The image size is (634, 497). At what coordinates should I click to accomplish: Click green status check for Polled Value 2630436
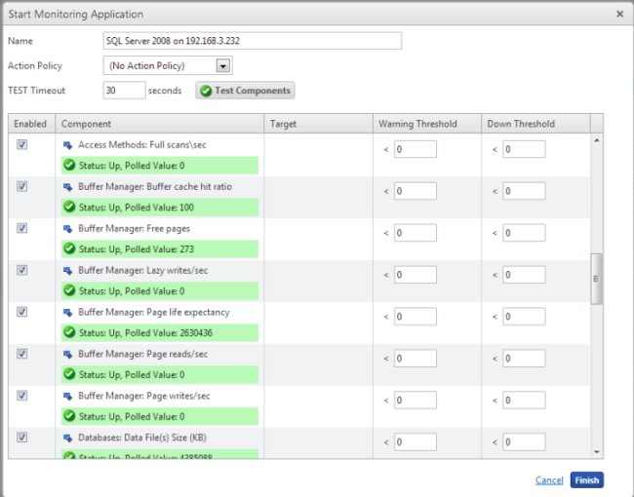pos(69,332)
